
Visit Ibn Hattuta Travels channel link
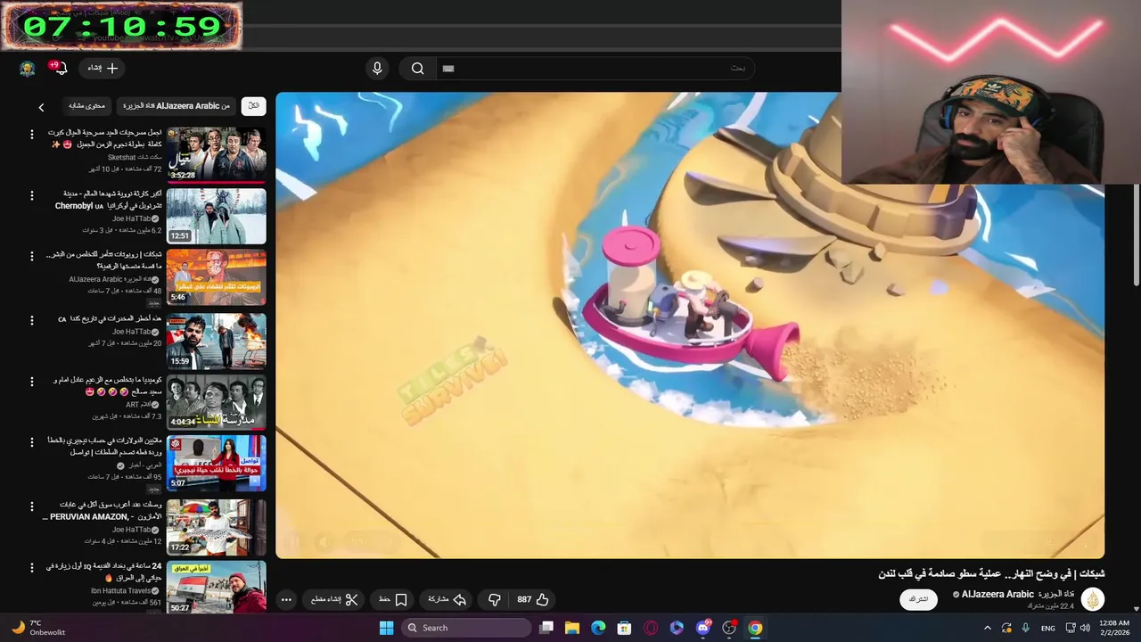pos(126,590)
